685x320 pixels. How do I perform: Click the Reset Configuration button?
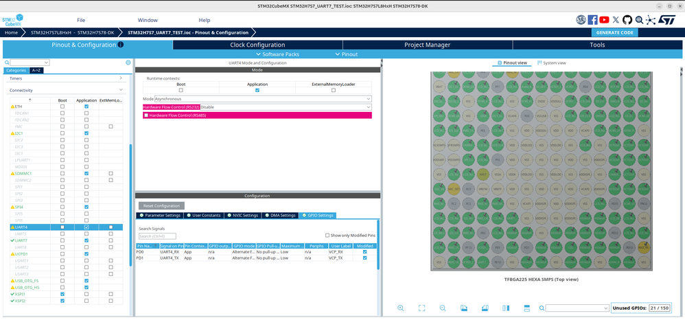click(x=161, y=205)
